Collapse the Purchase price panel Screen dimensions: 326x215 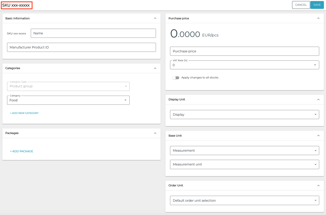[318, 18]
